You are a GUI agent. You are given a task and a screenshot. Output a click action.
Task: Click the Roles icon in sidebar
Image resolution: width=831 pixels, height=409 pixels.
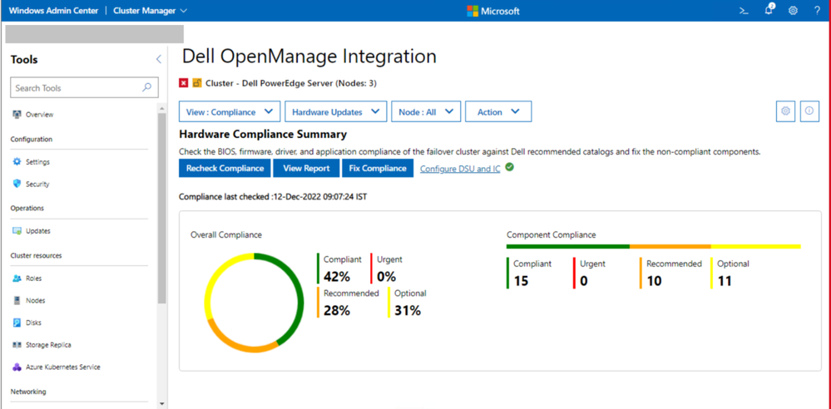point(17,278)
